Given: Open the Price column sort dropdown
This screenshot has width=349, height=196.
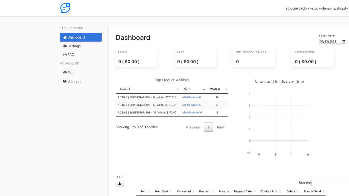Looking at the screenshot, I should coord(228,192).
